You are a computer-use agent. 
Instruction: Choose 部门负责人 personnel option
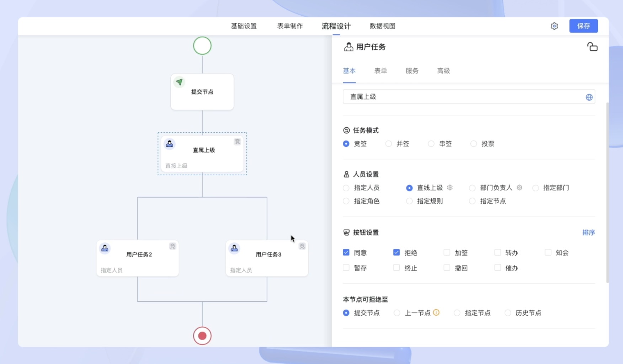472,188
